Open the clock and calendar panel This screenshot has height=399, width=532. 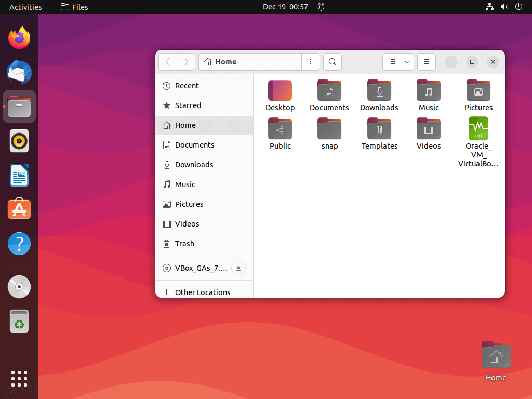[x=285, y=7]
